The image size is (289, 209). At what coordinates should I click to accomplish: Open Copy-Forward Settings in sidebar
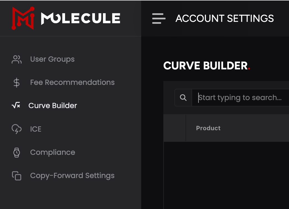[x=72, y=176]
